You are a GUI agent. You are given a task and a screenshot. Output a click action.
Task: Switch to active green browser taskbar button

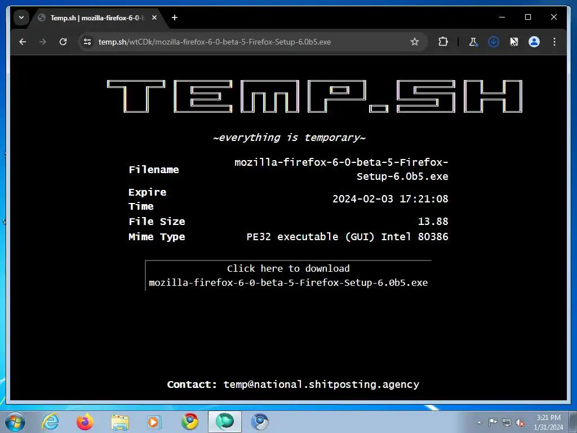(225, 422)
